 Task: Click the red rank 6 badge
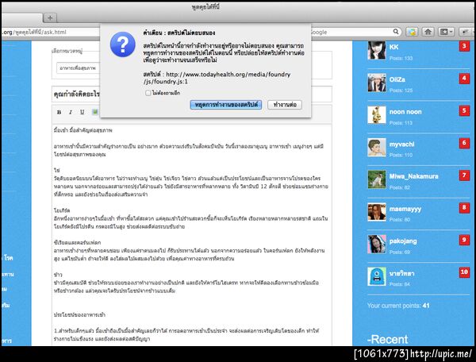(464, 143)
